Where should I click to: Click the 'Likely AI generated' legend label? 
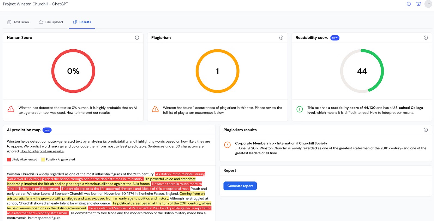coord(24,160)
